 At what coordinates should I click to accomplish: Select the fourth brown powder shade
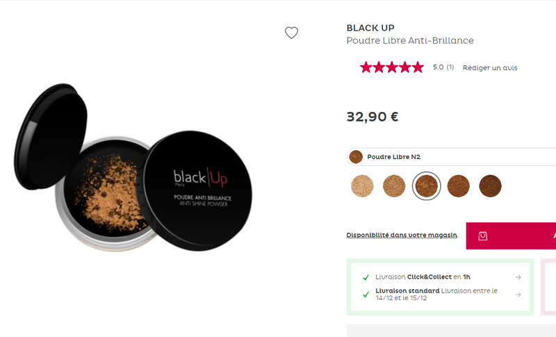(x=458, y=186)
